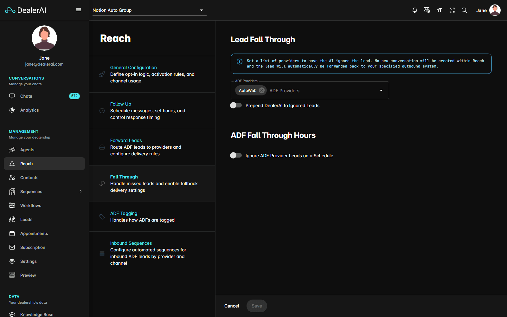
Task: Open the Follow Up section
Action: 152,111
